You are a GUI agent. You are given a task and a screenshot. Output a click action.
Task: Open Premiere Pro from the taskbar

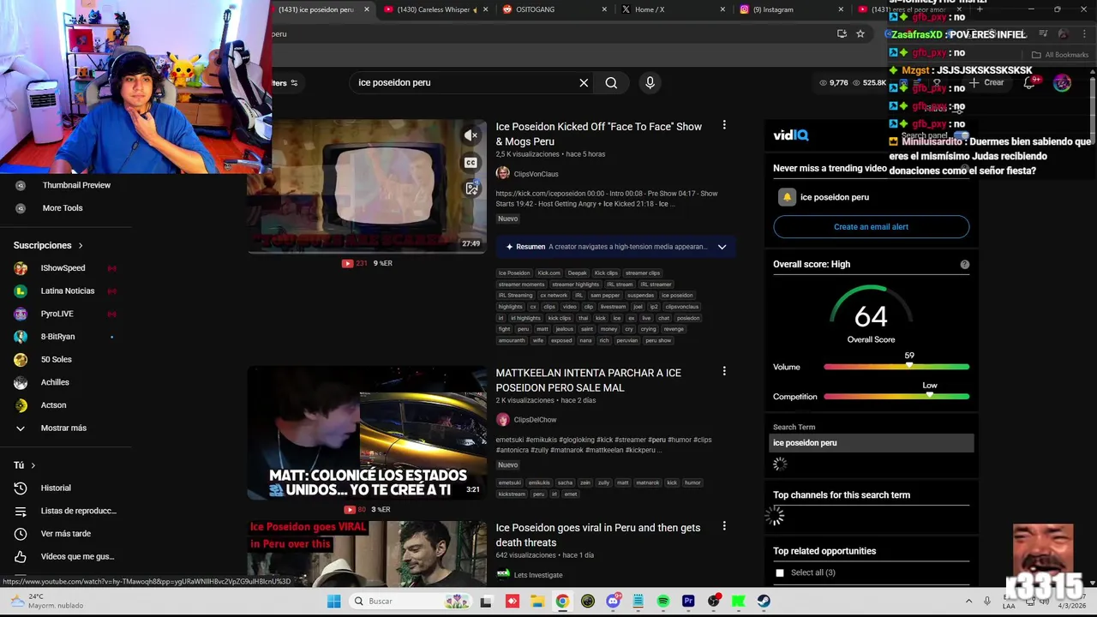[688, 601]
